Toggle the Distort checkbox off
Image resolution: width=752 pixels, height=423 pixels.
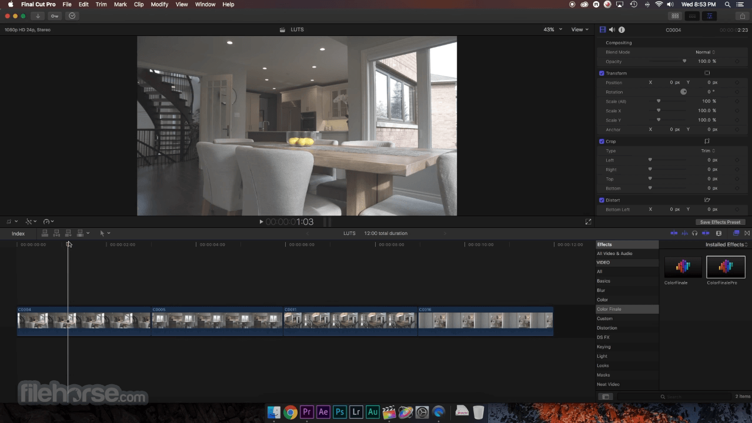pyautogui.click(x=601, y=200)
